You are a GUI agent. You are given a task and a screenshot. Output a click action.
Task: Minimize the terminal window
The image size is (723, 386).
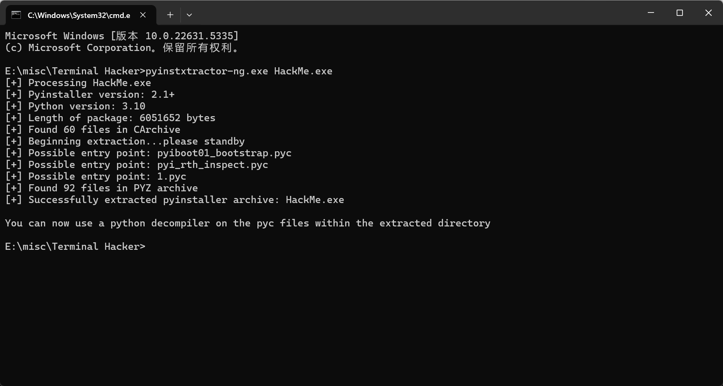[651, 13]
